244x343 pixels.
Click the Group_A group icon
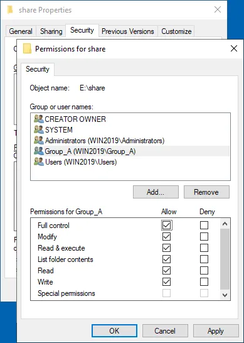click(x=39, y=151)
